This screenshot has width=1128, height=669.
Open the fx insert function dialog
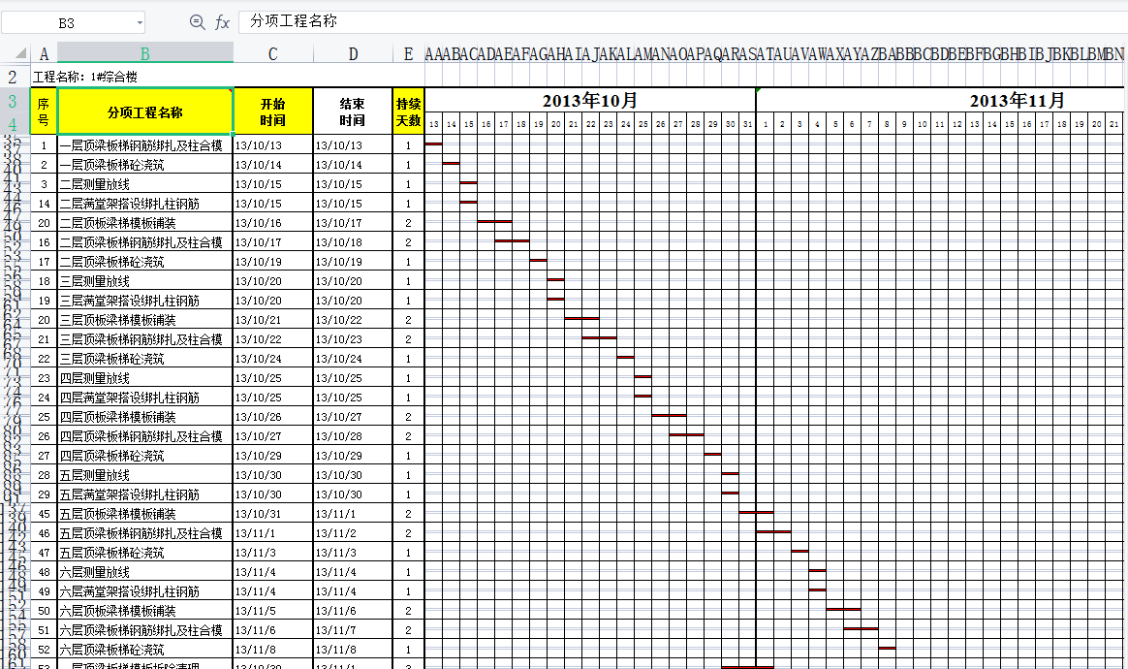click(222, 22)
